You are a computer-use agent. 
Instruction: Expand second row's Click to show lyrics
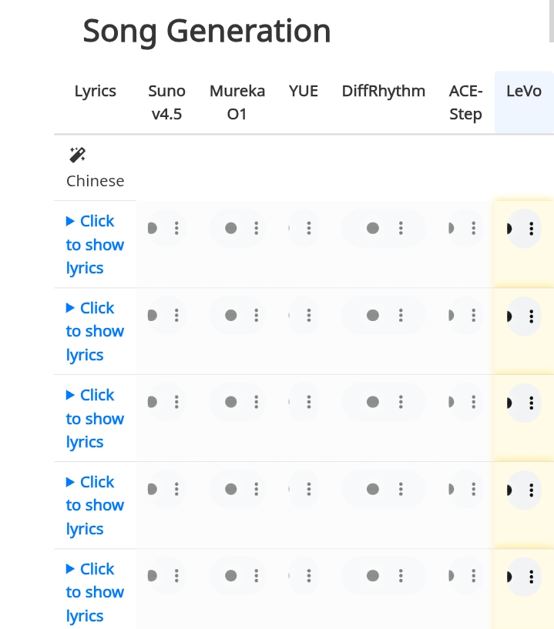95,331
